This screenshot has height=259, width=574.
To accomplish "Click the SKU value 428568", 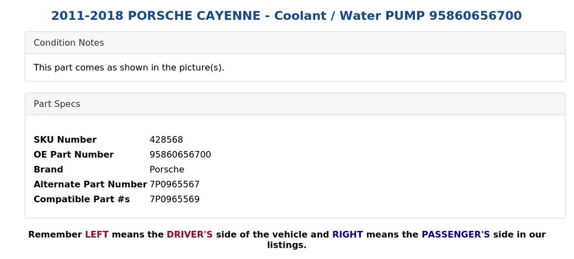I will [x=166, y=140].
